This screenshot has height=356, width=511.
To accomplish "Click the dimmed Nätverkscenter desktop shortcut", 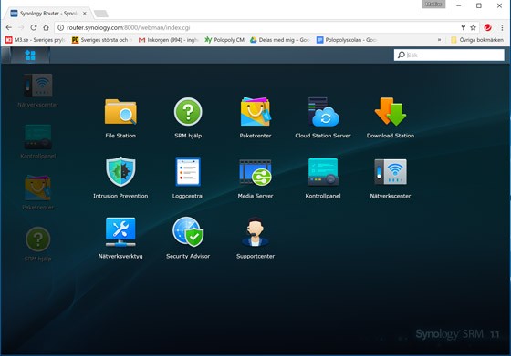I will tap(37, 90).
